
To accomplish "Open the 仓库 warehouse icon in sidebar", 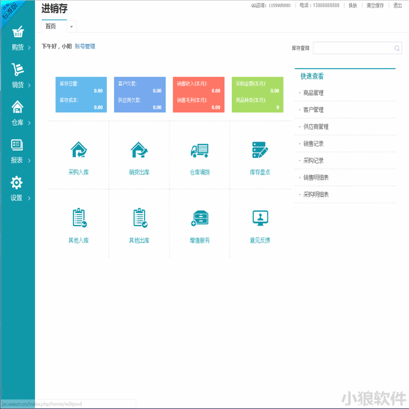I will pyautogui.click(x=17, y=107).
